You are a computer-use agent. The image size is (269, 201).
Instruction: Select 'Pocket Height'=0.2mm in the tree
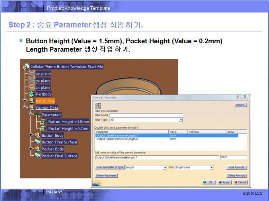click(x=68, y=128)
